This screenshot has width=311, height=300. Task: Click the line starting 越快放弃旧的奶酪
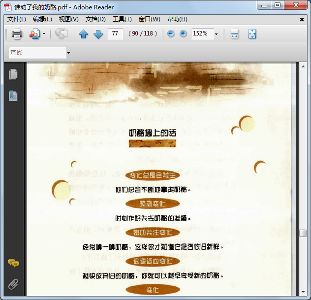(x=153, y=275)
